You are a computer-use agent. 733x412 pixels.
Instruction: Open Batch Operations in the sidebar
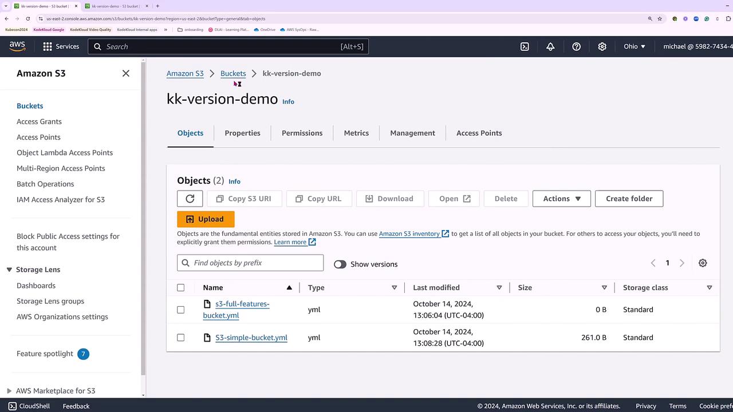[45, 184]
